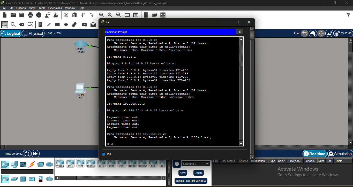
Task: Print the workspace
Action: 30,15
